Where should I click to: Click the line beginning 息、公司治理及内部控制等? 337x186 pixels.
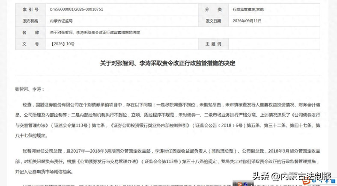167,115
